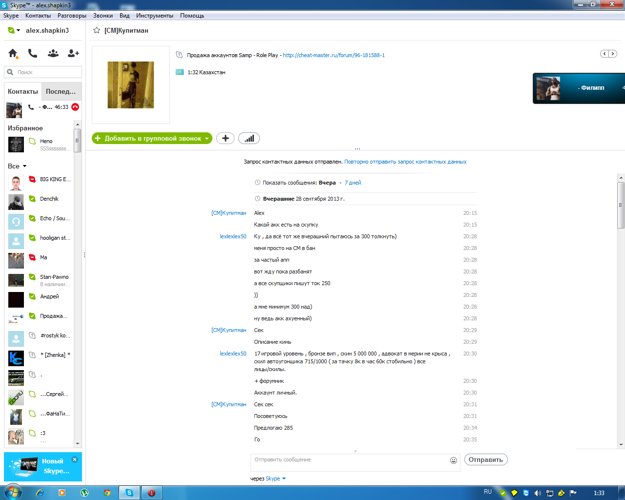
Task: Click the mood message status icon
Action: point(179,55)
